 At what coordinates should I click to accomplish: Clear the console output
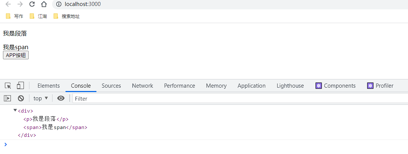pos(21,98)
